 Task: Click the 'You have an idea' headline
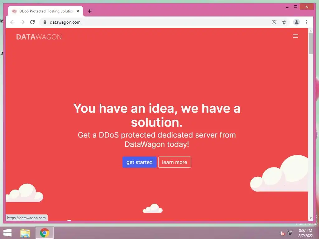click(157, 115)
